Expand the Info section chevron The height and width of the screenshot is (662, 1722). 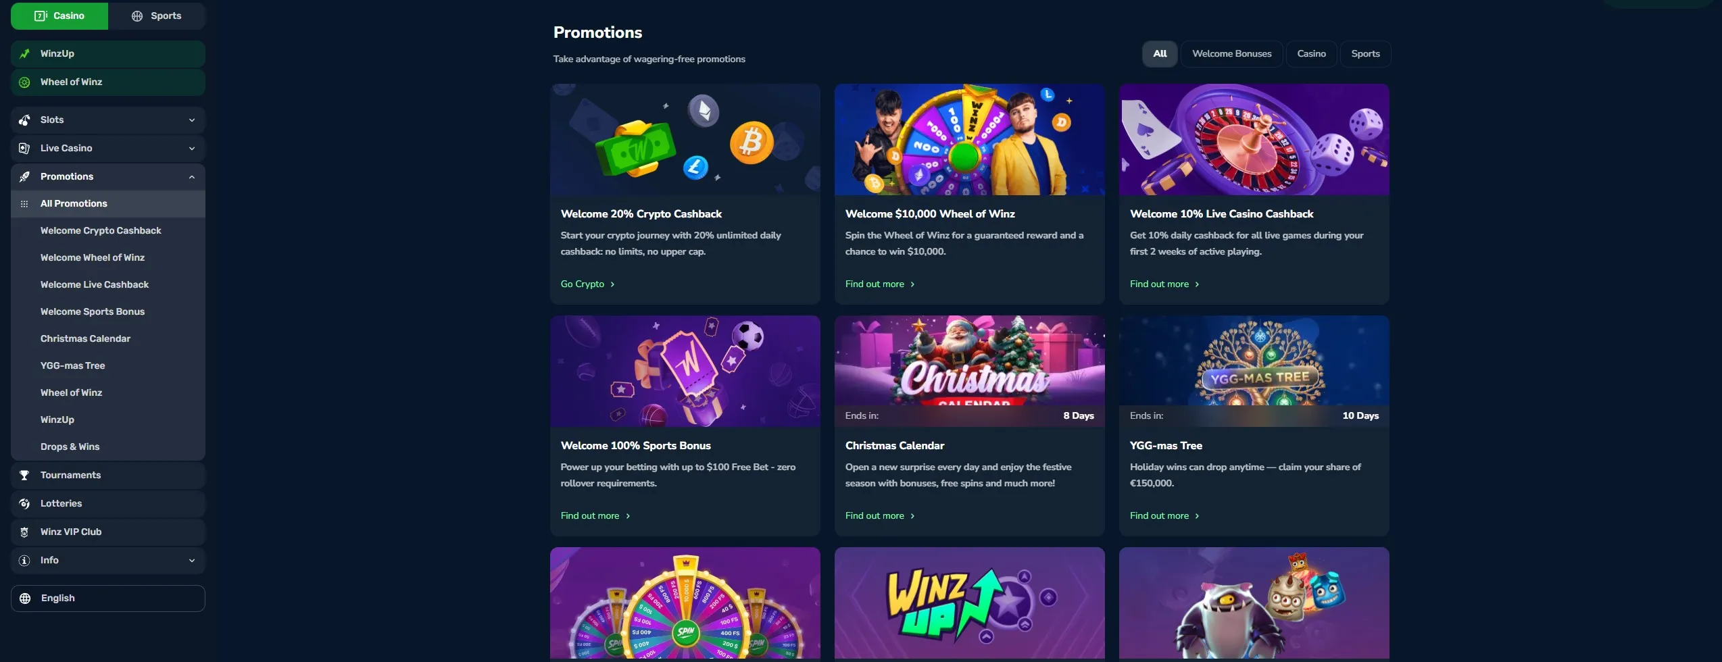pyautogui.click(x=192, y=561)
